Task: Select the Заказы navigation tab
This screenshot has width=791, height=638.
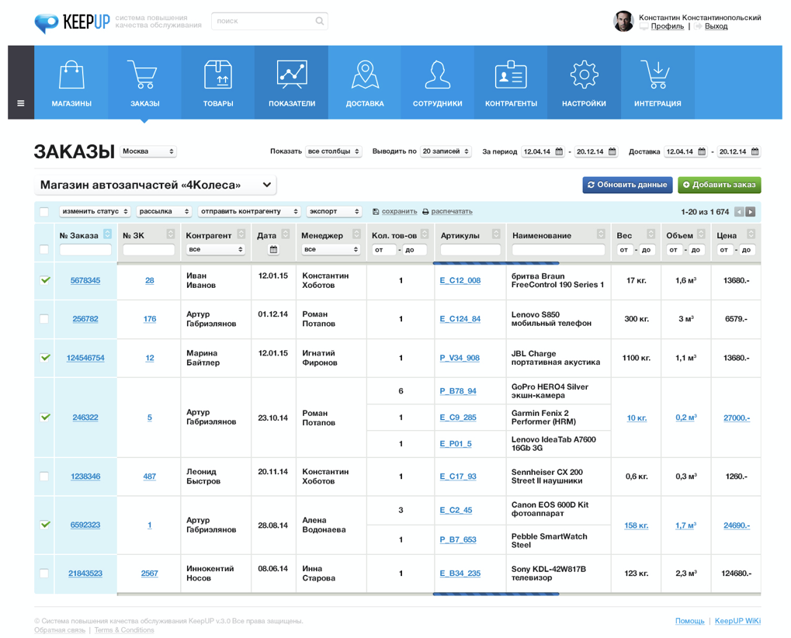Action: click(x=145, y=82)
